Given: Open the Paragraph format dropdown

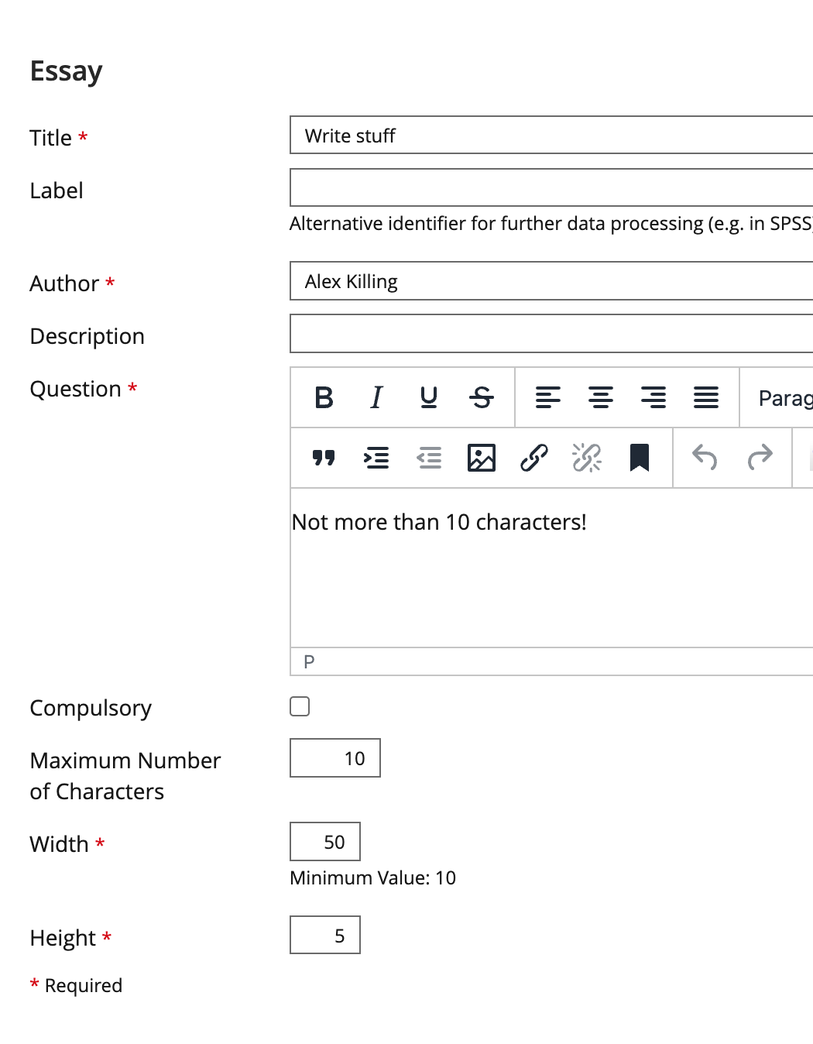Looking at the screenshot, I should (784, 398).
